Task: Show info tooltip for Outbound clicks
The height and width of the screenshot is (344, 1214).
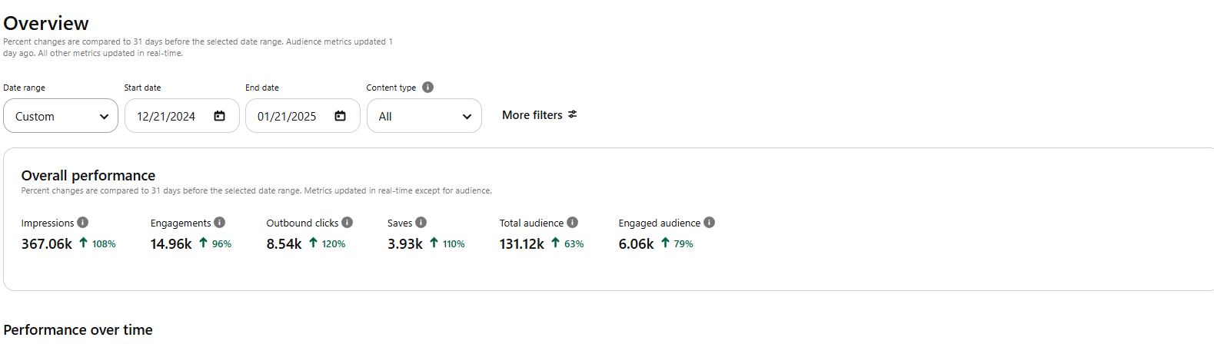Action: point(348,223)
